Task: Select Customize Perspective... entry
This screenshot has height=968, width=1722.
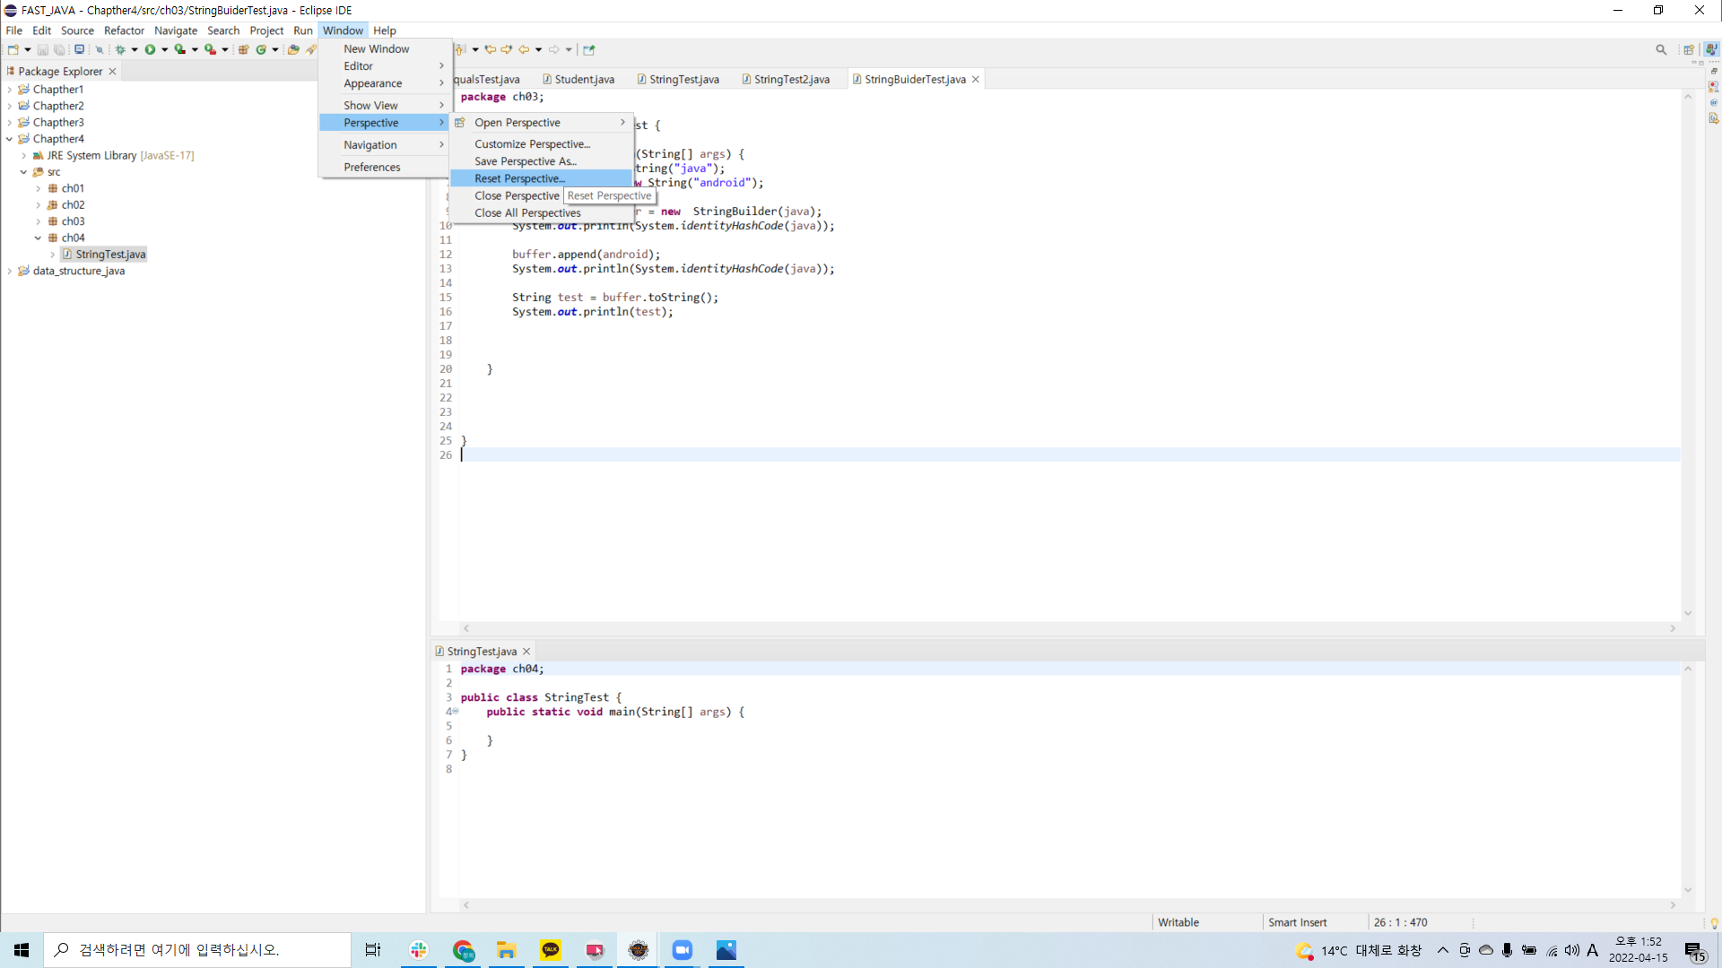Action: pos(542,144)
